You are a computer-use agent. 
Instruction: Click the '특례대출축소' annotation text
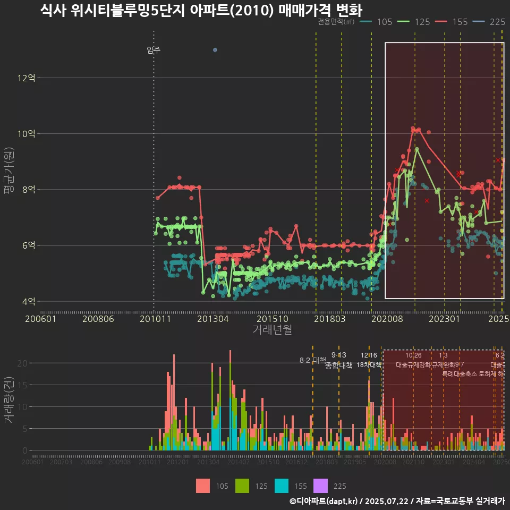pos(460,374)
